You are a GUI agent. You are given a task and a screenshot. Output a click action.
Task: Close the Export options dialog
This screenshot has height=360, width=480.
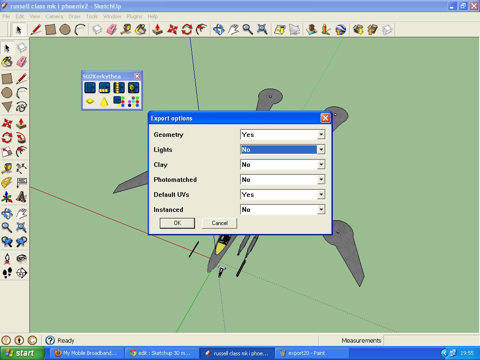[325, 118]
